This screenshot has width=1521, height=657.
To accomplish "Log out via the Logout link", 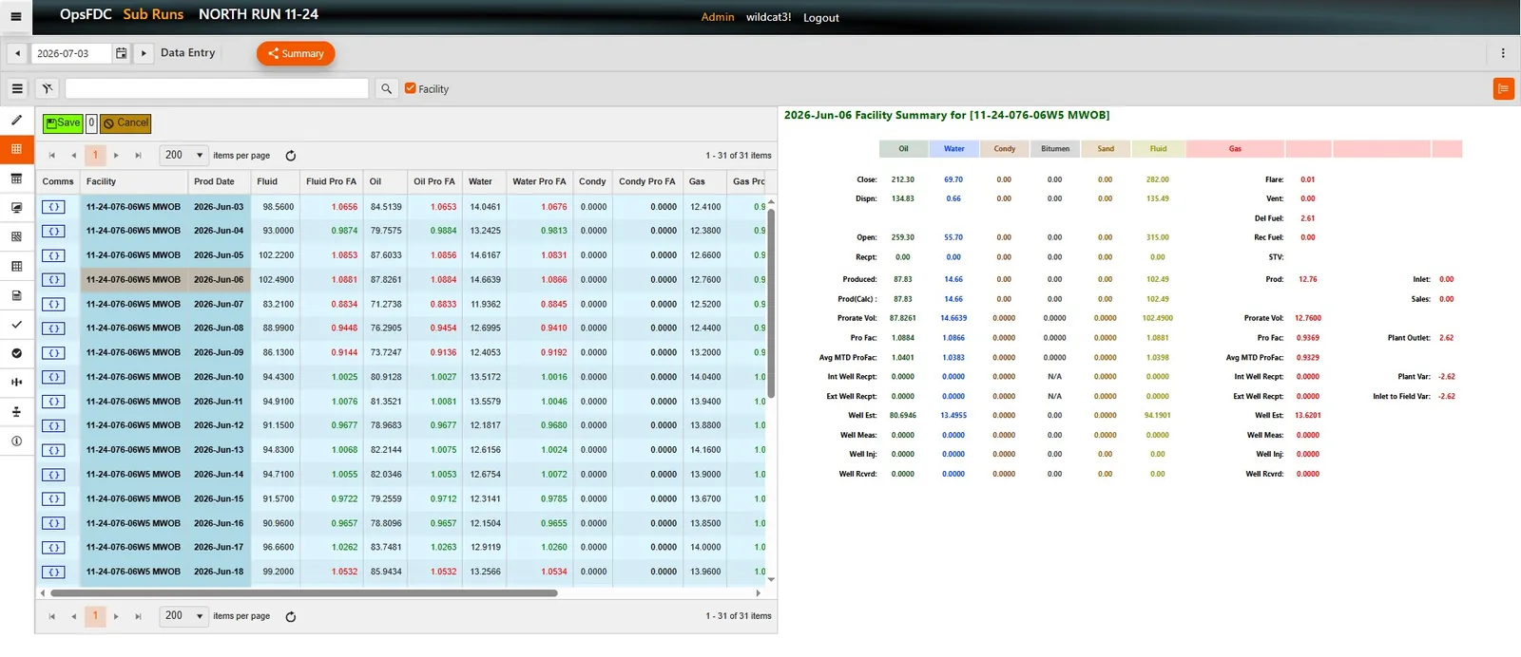I will coord(821,17).
